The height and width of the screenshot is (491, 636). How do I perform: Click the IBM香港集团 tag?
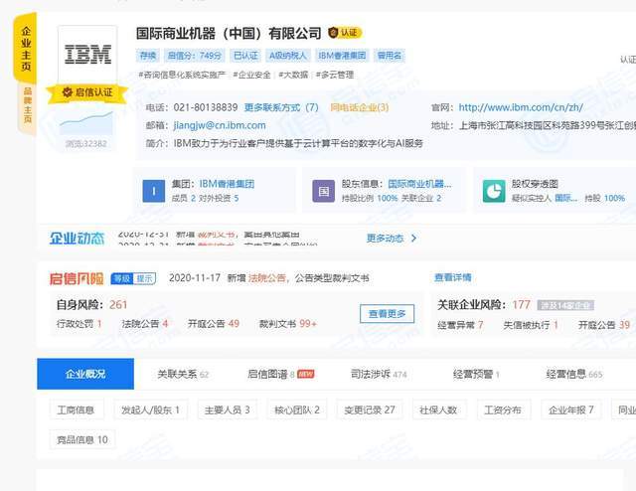[x=342, y=56]
